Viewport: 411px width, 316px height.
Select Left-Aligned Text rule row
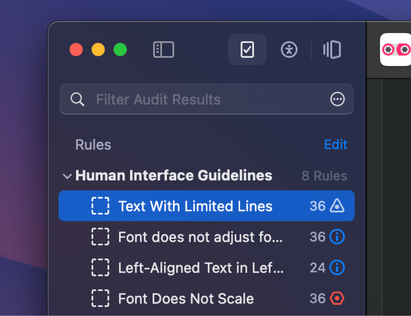(x=207, y=268)
